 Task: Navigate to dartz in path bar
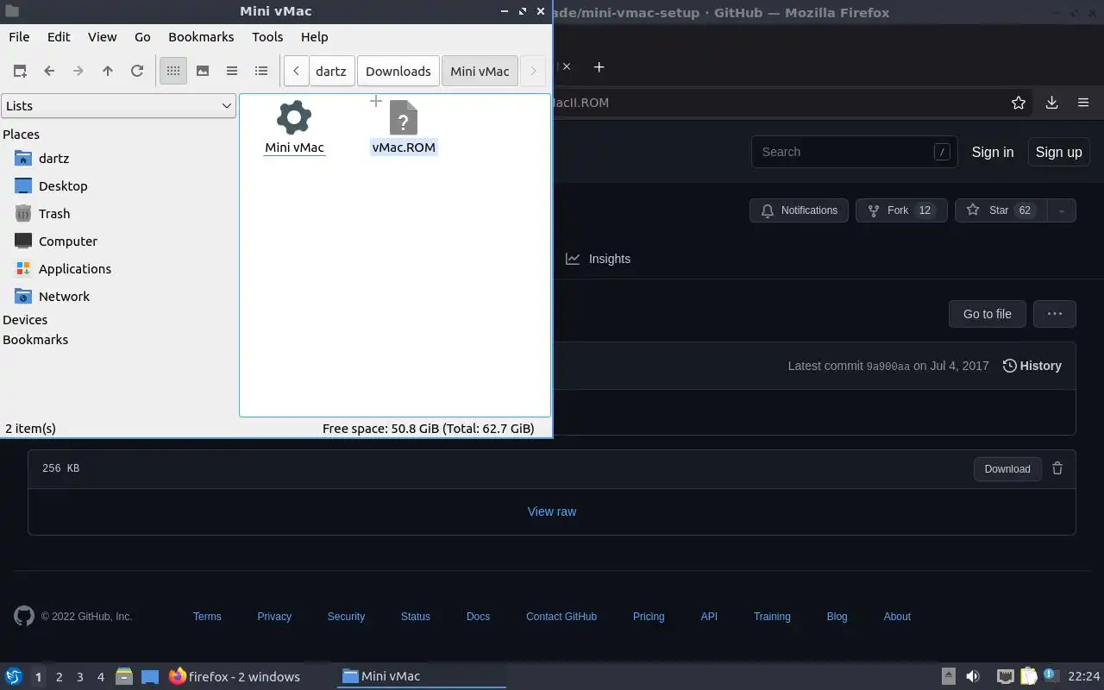tap(331, 72)
